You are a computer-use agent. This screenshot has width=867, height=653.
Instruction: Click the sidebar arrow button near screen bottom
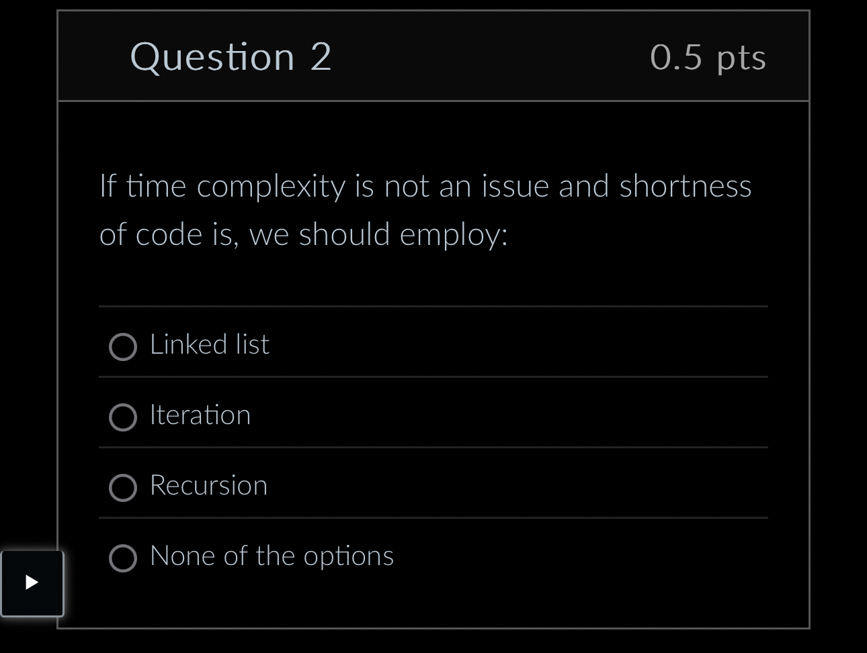pos(32,583)
